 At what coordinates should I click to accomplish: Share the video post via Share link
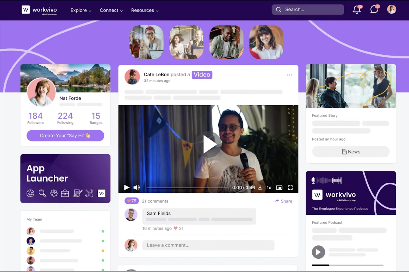(283, 201)
